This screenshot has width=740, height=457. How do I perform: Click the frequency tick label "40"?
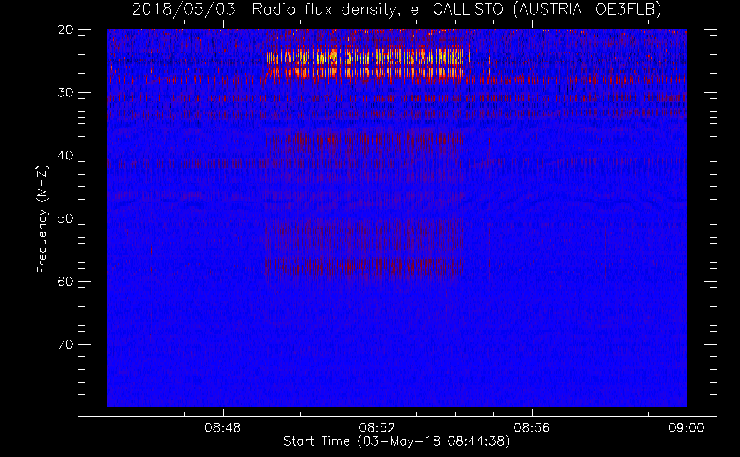65,155
